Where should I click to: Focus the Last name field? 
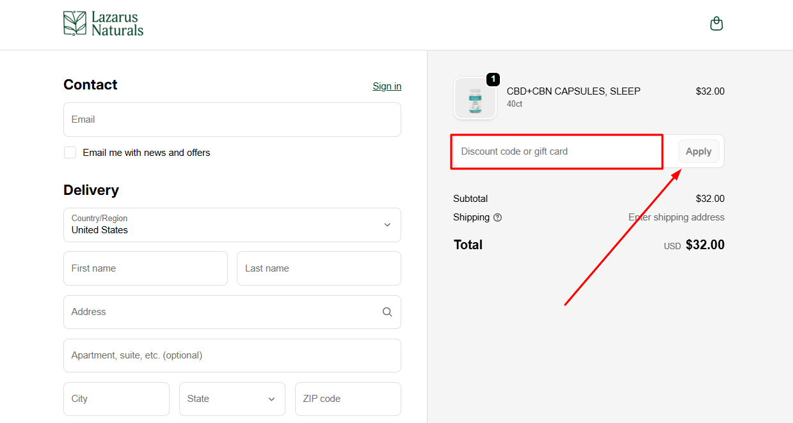319,268
